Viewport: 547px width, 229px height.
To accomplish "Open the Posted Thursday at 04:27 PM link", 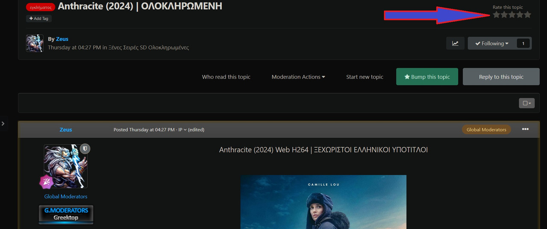I will tap(144, 130).
